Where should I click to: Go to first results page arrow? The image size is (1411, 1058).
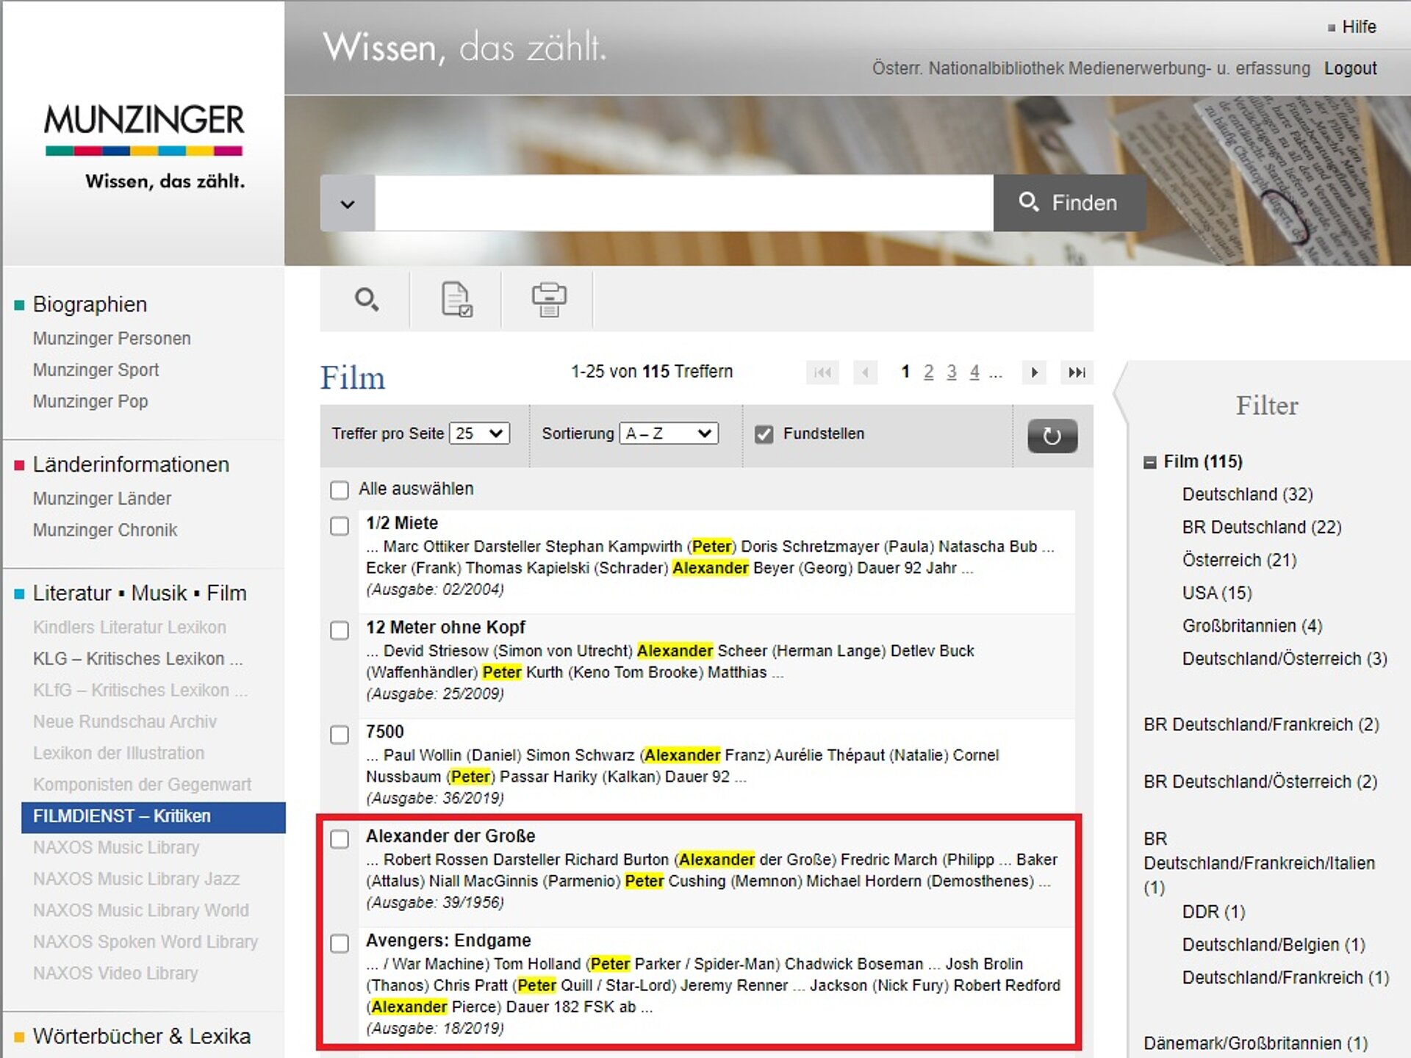(x=822, y=373)
